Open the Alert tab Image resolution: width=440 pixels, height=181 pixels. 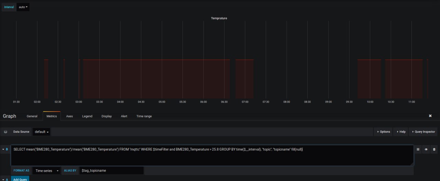click(124, 116)
